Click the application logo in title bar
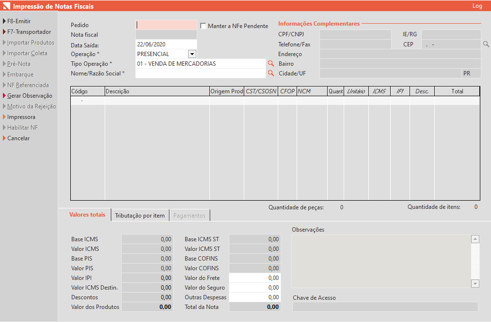Screen dimensions: 491x322 tap(6, 6)
